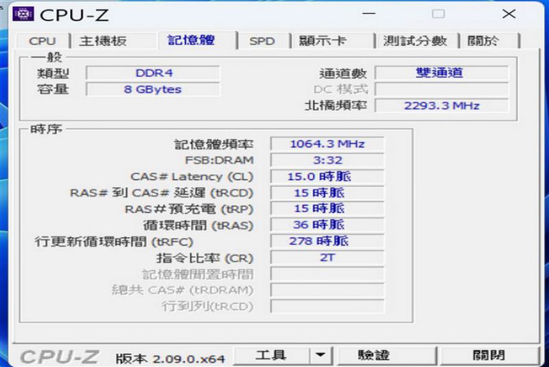Click the CPU-Z app icon in title bar

pyautogui.click(x=23, y=14)
